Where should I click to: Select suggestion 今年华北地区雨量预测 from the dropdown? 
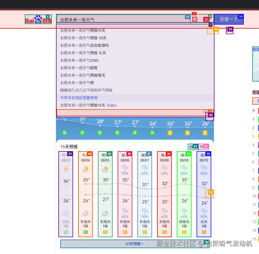click(79, 98)
